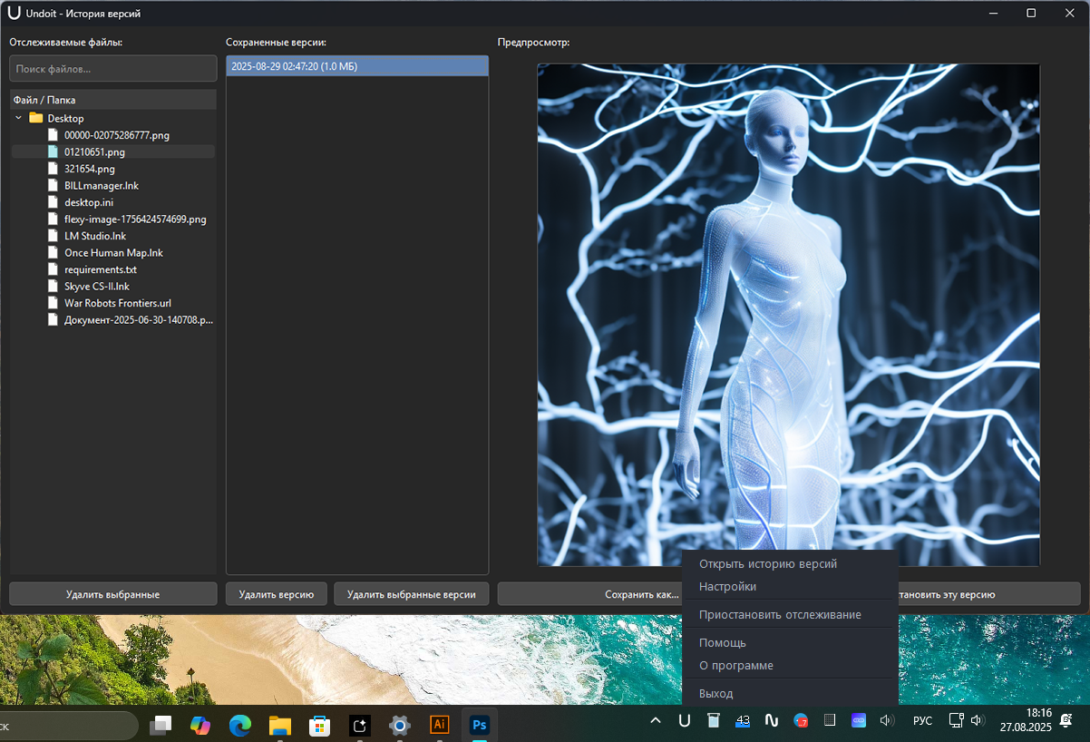This screenshot has height=742, width=1090.
Task: Open 'О программе' from the tray menu
Action: (736, 666)
